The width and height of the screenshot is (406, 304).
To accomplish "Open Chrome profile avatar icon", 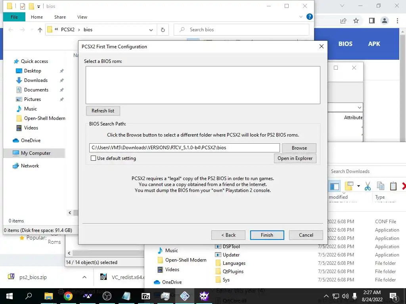I will (385, 21).
